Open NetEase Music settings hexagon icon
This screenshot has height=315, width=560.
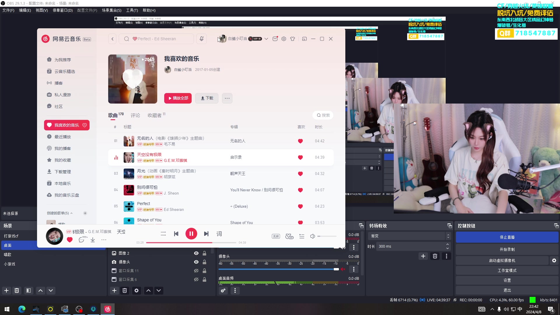pos(284,39)
